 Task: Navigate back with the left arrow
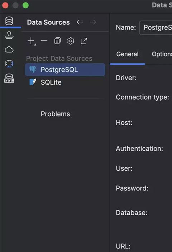tap(80, 22)
